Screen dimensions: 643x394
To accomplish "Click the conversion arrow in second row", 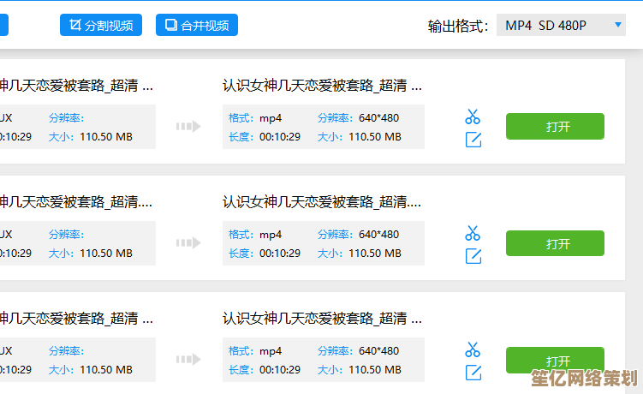I will pyautogui.click(x=188, y=243).
